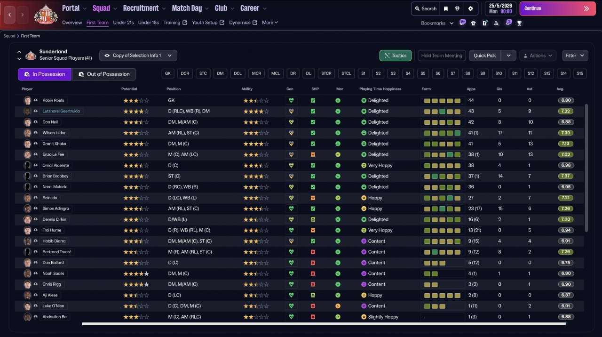The width and height of the screenshot is (602, 337).
Task: Click Aji Alese's sharpness arrow icon
Action: (x=313, y=295)
